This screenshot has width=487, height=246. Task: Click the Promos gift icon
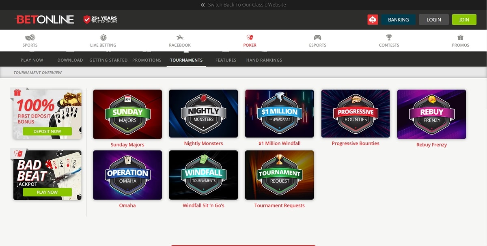click(461, 37)
